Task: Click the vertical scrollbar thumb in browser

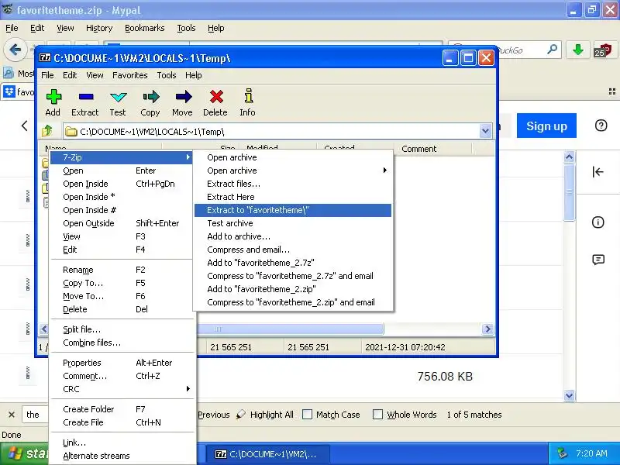Action: pos(569,192)
